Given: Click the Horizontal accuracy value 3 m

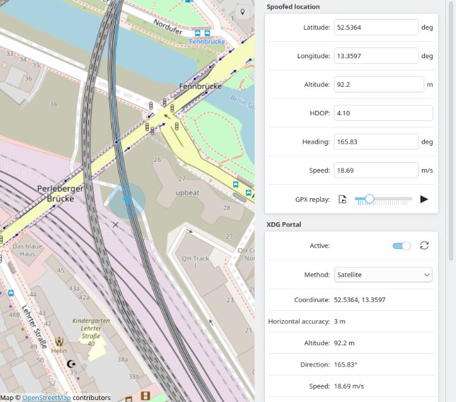Looking at the screenshot, I should (x=339, y=321).
